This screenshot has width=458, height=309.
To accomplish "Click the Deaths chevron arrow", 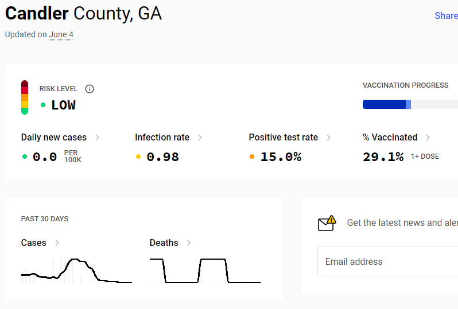I will [189, 242].
